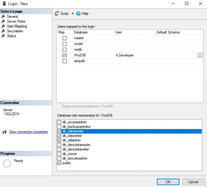
Task: Enable mapping for the master database
Action: click(x=65, y=38)
